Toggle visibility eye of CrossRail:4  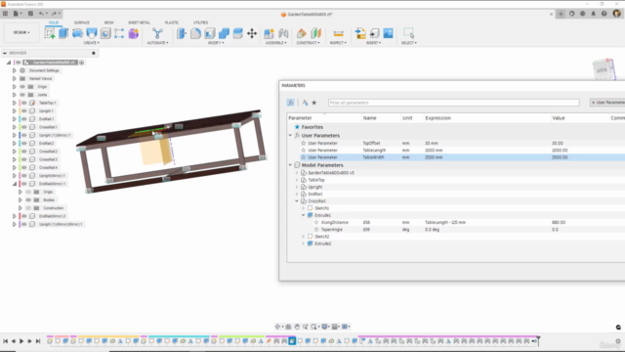23,167
